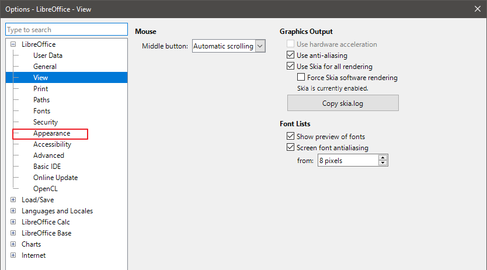
Task: Toggle Screen font antialiasing checkbox
Action: click(291, 148)
